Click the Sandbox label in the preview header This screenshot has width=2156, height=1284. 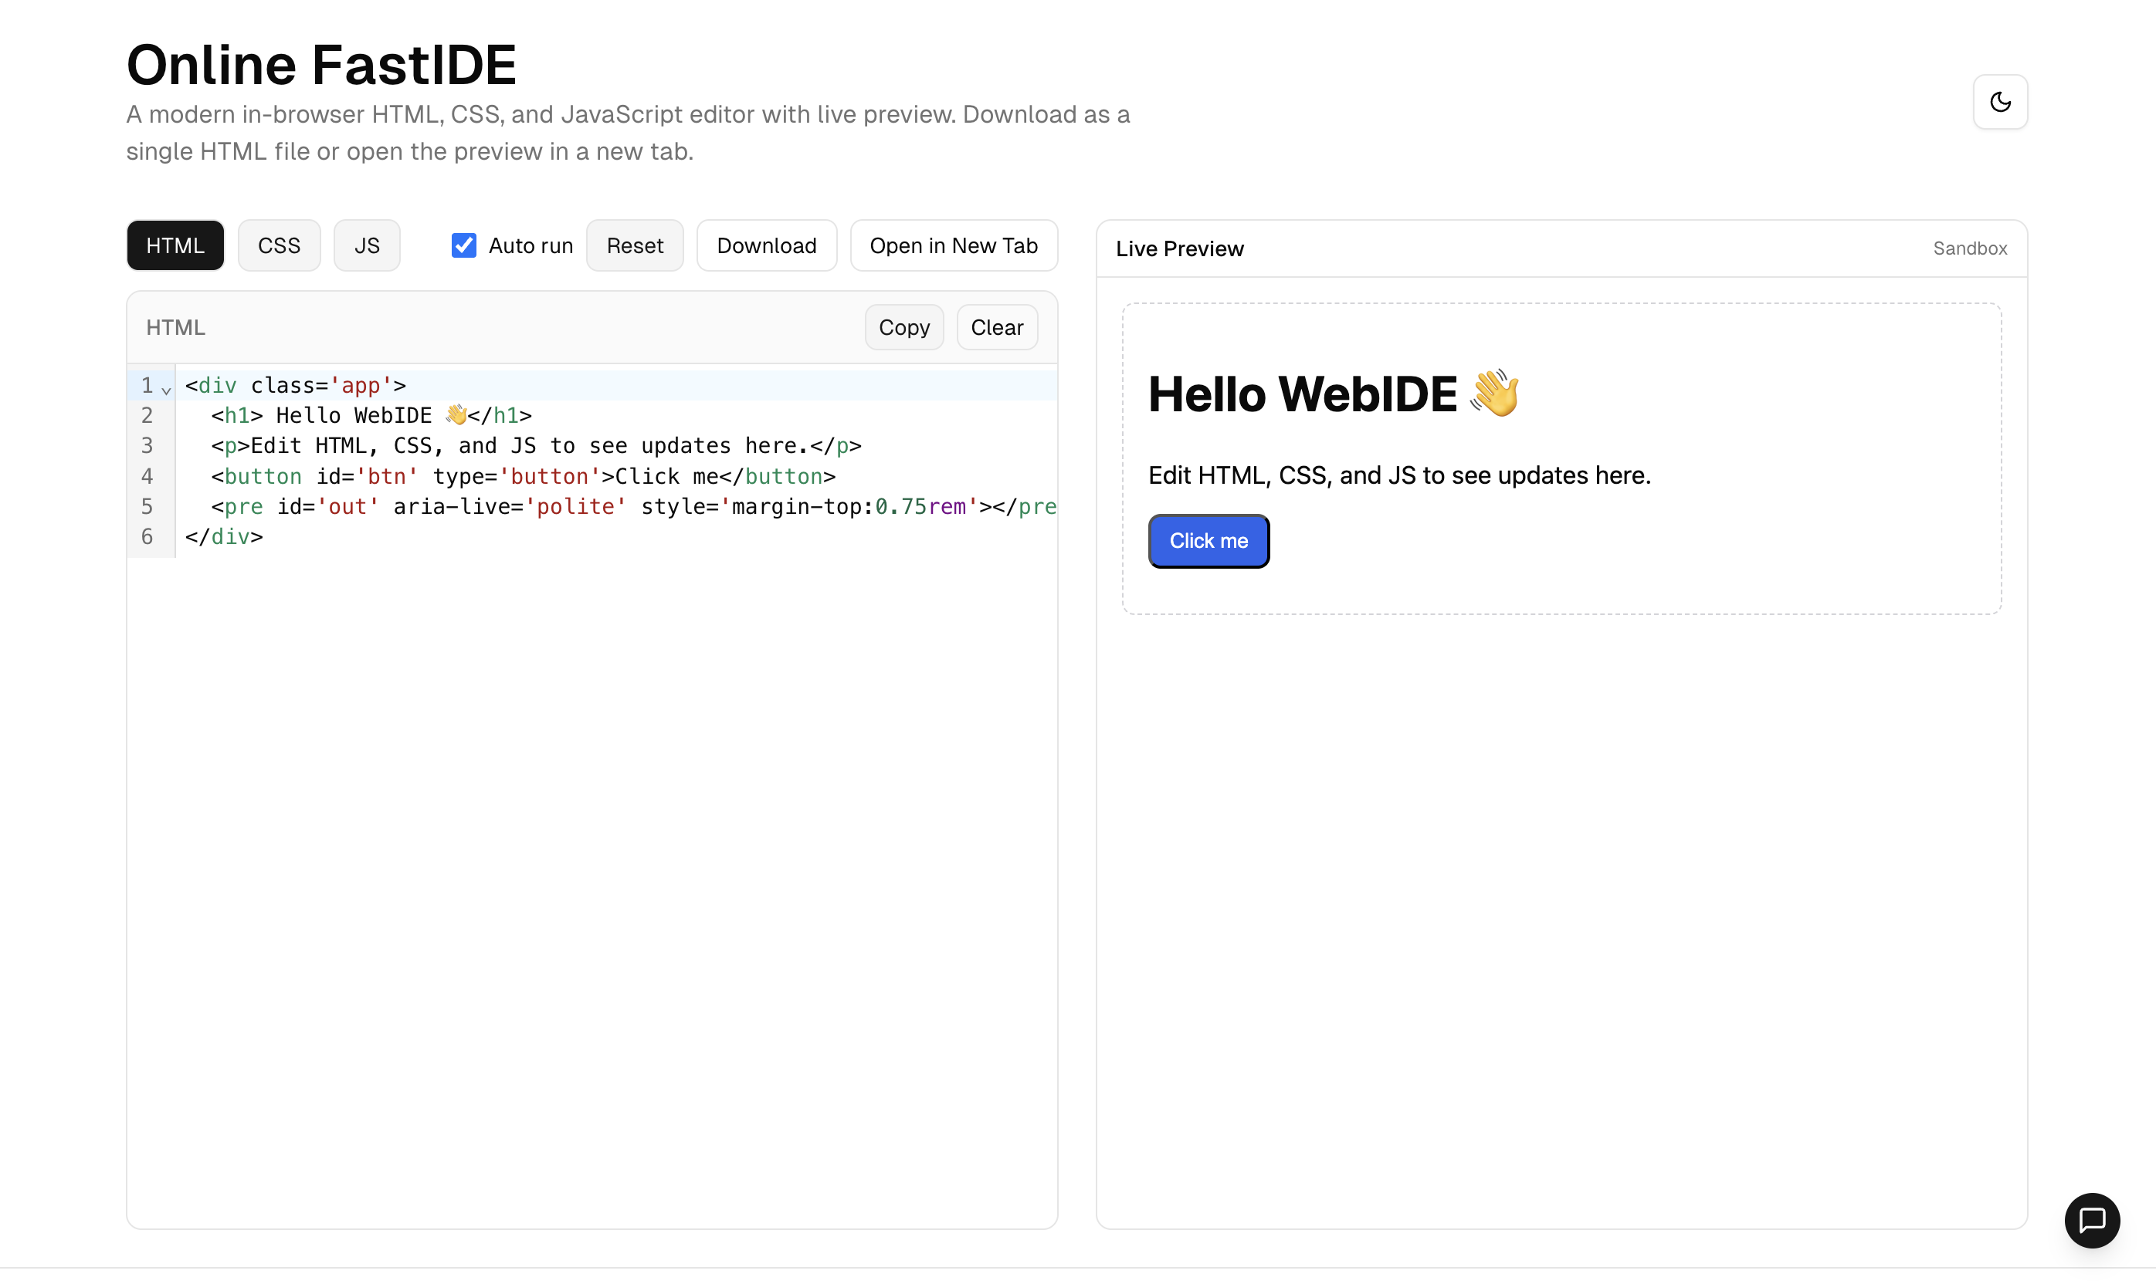1969,249
